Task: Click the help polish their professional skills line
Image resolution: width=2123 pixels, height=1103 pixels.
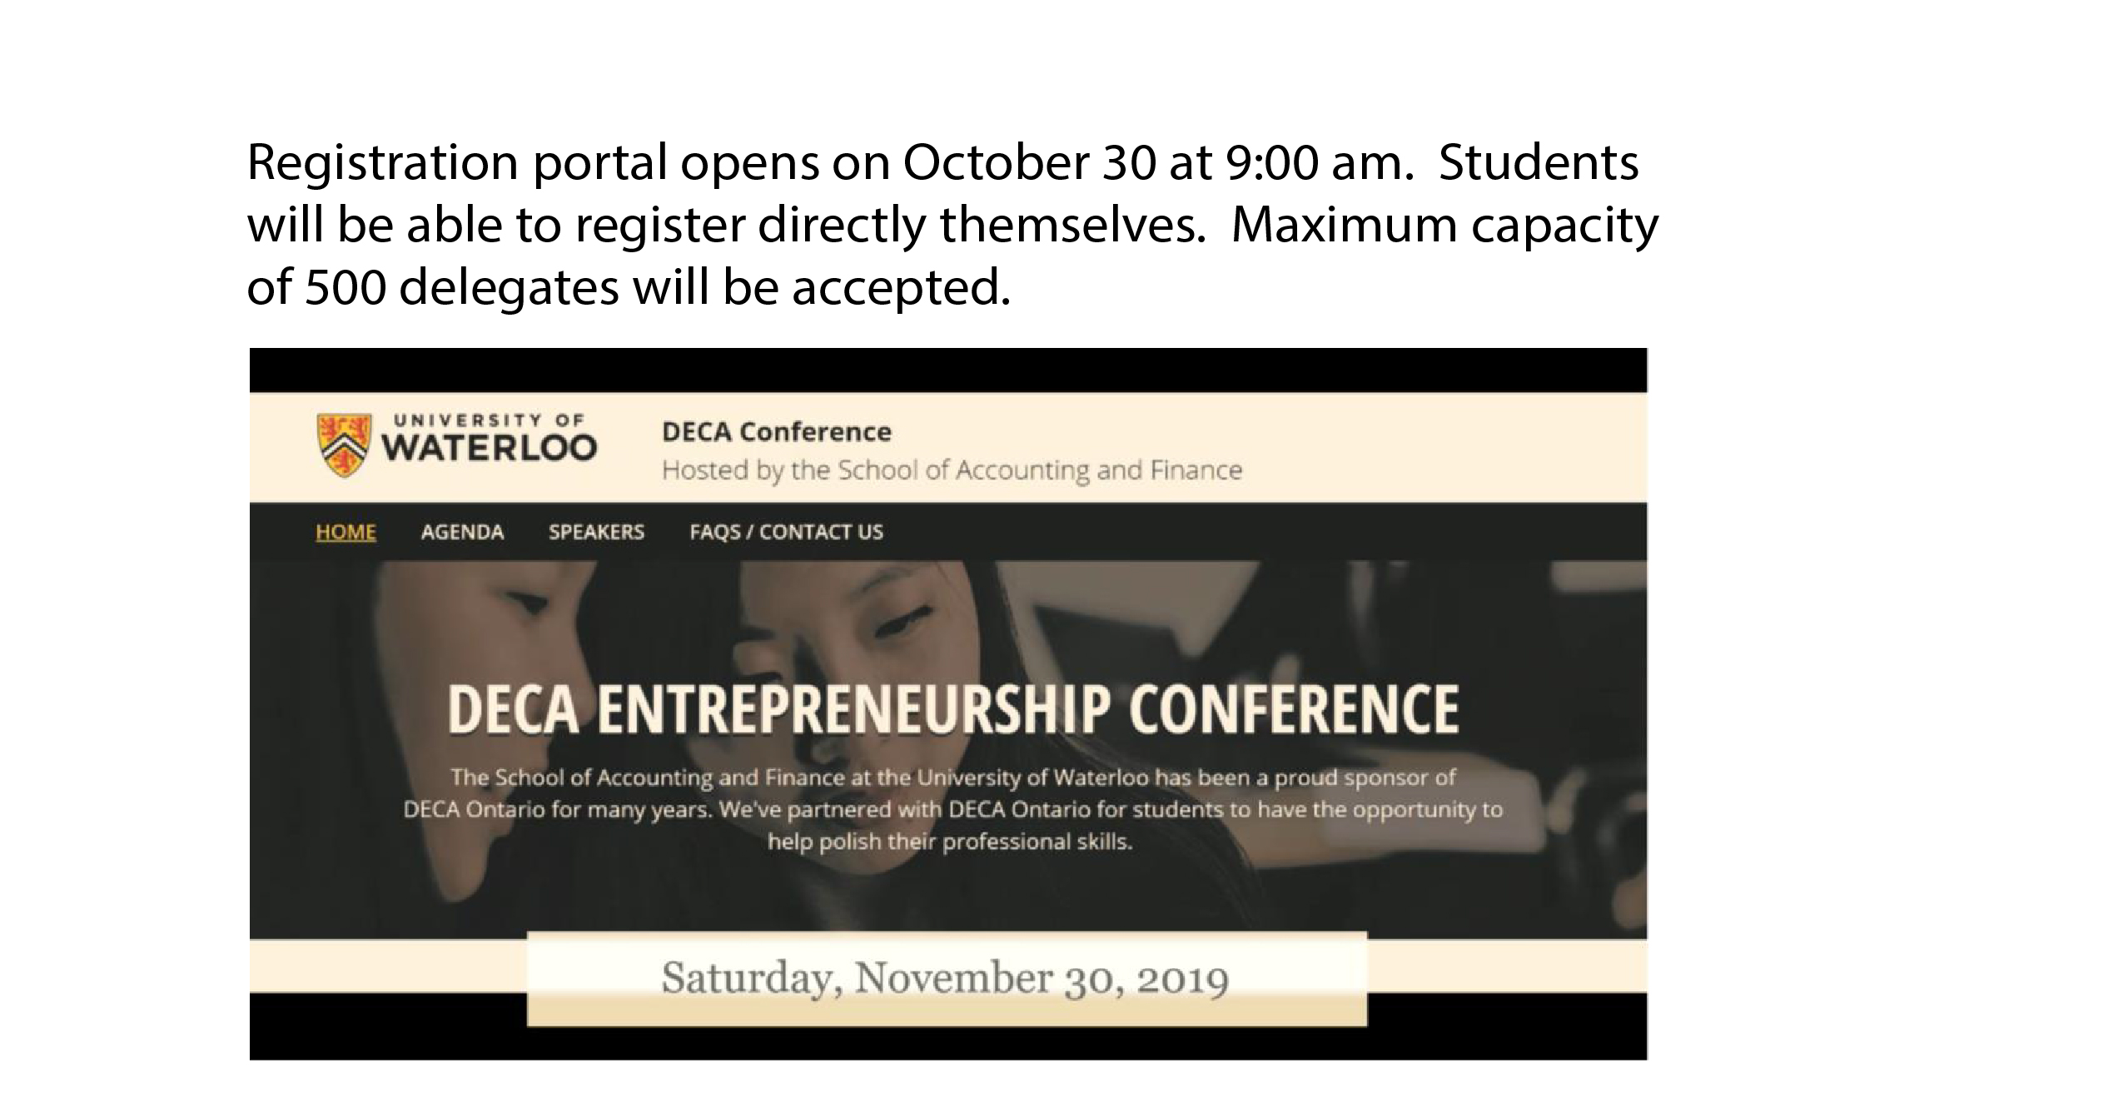Action: (950, 842)
